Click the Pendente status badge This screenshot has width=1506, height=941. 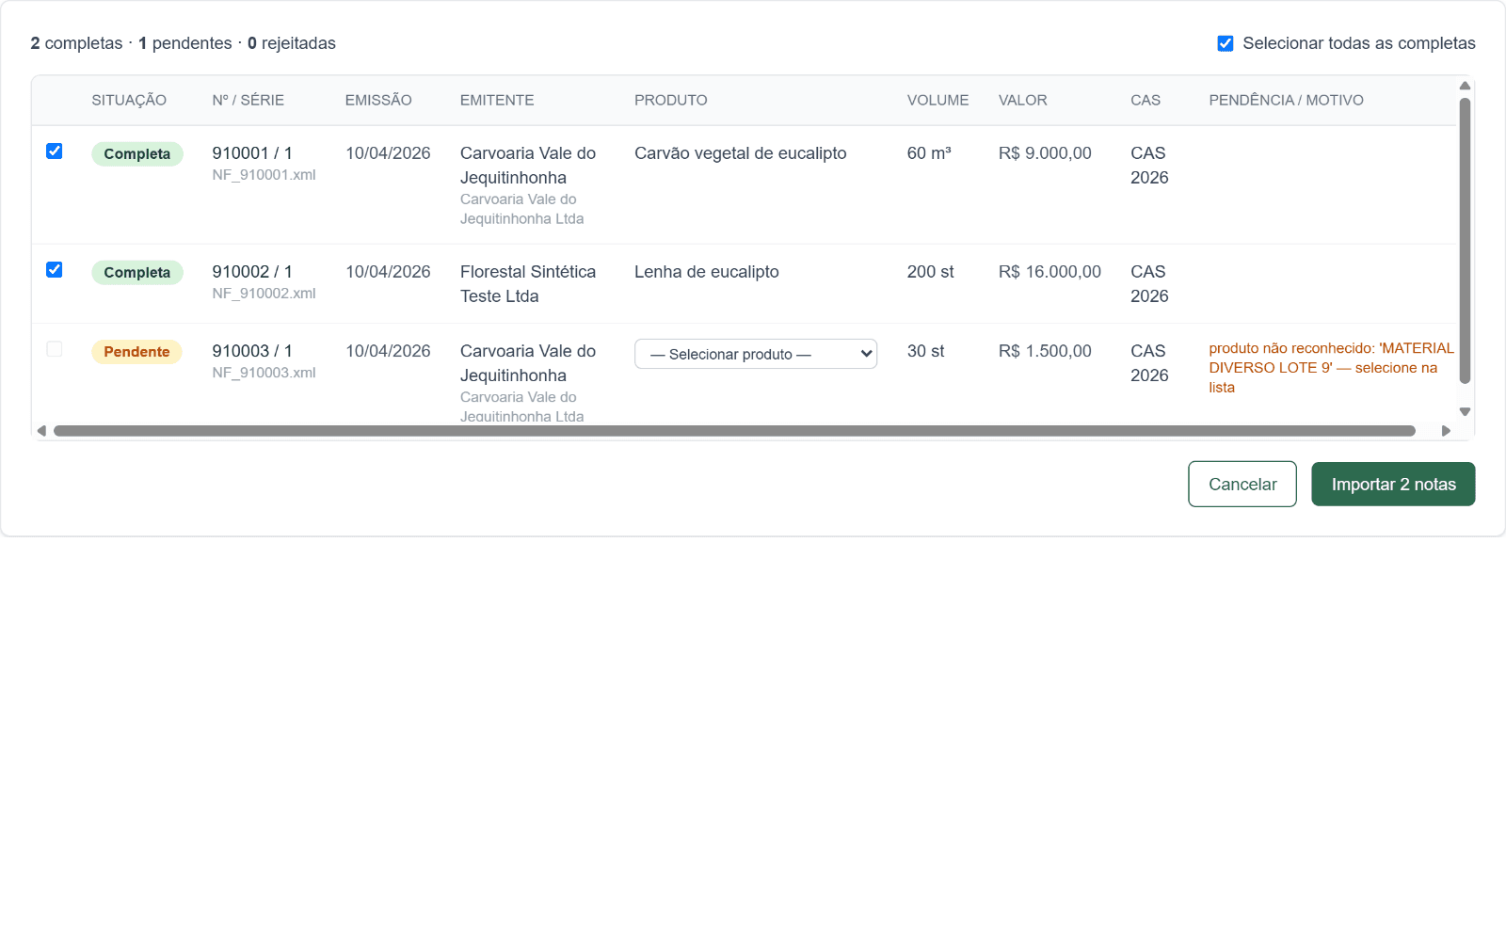[x=136, y=352]
